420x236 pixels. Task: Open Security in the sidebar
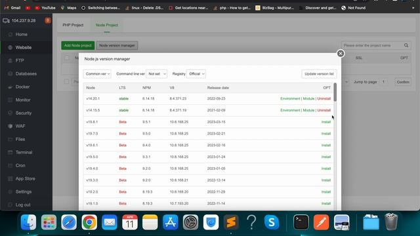point(24,113)
